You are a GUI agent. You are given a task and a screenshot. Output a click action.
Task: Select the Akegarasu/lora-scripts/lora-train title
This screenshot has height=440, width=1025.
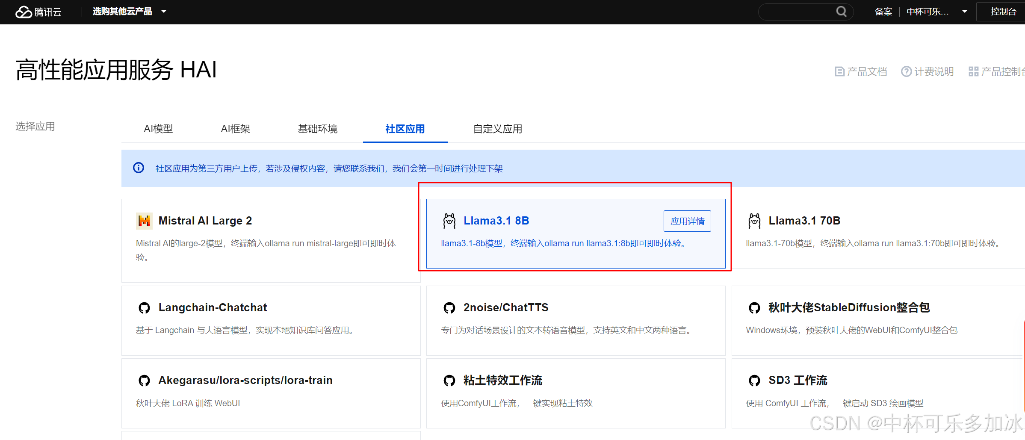click(x=245, y=380)
